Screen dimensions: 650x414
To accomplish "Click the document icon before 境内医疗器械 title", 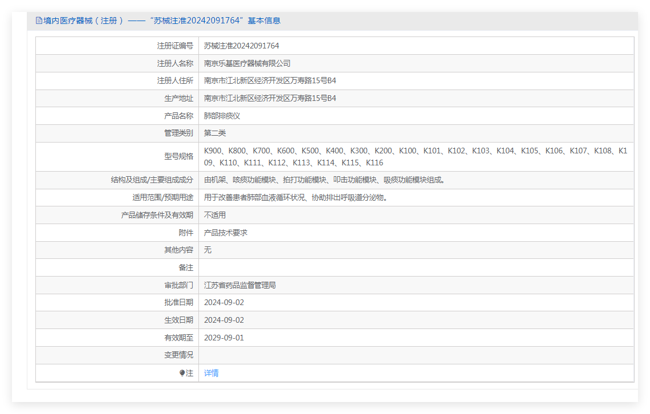I will (39, 21).
